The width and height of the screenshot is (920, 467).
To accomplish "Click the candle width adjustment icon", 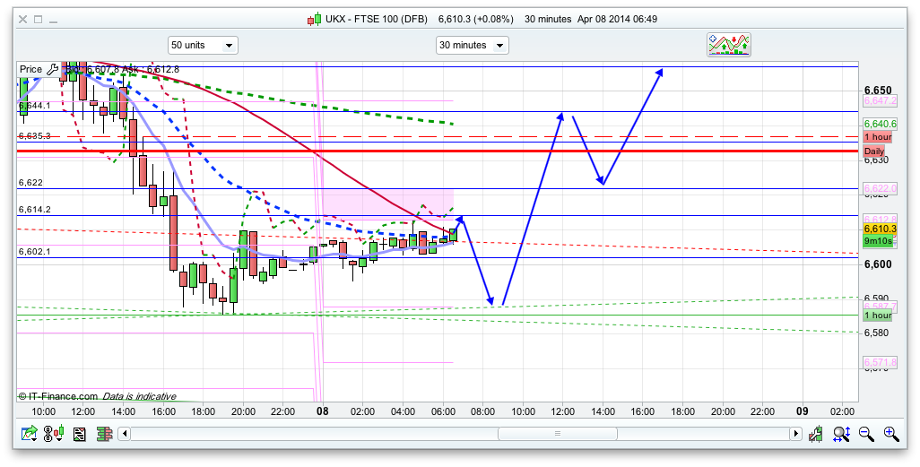I will (x=816, y=435).
